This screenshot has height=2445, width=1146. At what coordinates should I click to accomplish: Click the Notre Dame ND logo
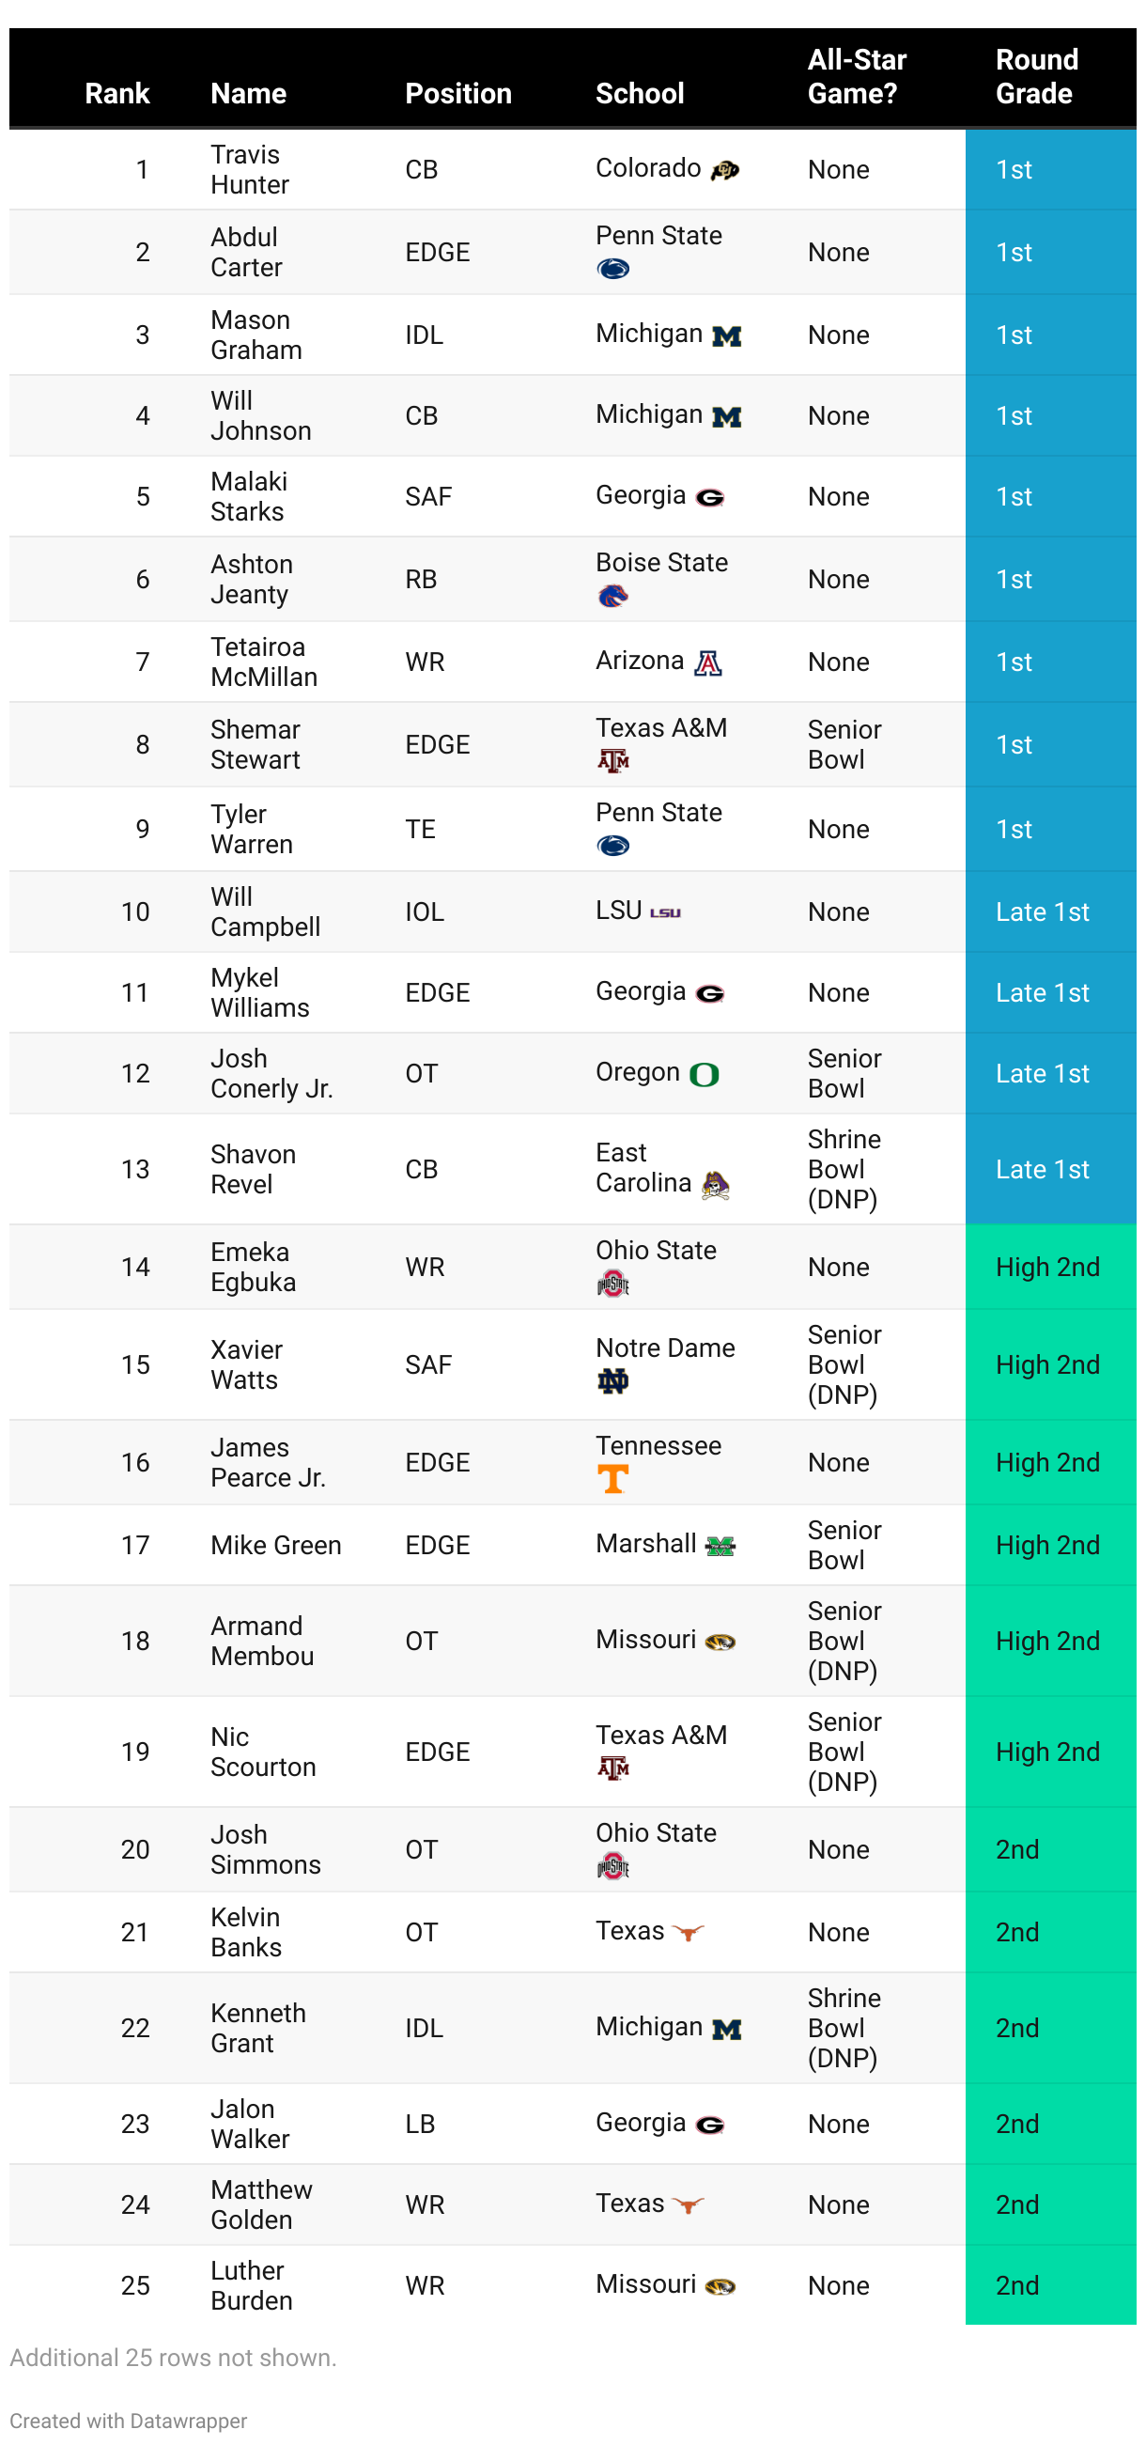coord(612,1381)
